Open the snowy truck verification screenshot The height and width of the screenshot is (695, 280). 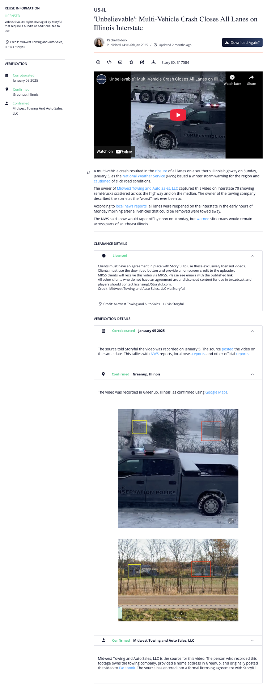[178, 468]
